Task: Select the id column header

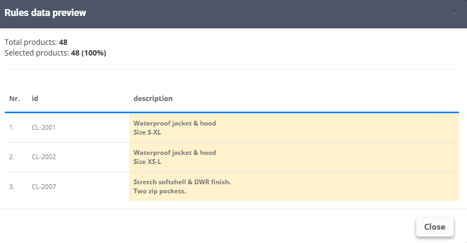Action: point(35,99)
